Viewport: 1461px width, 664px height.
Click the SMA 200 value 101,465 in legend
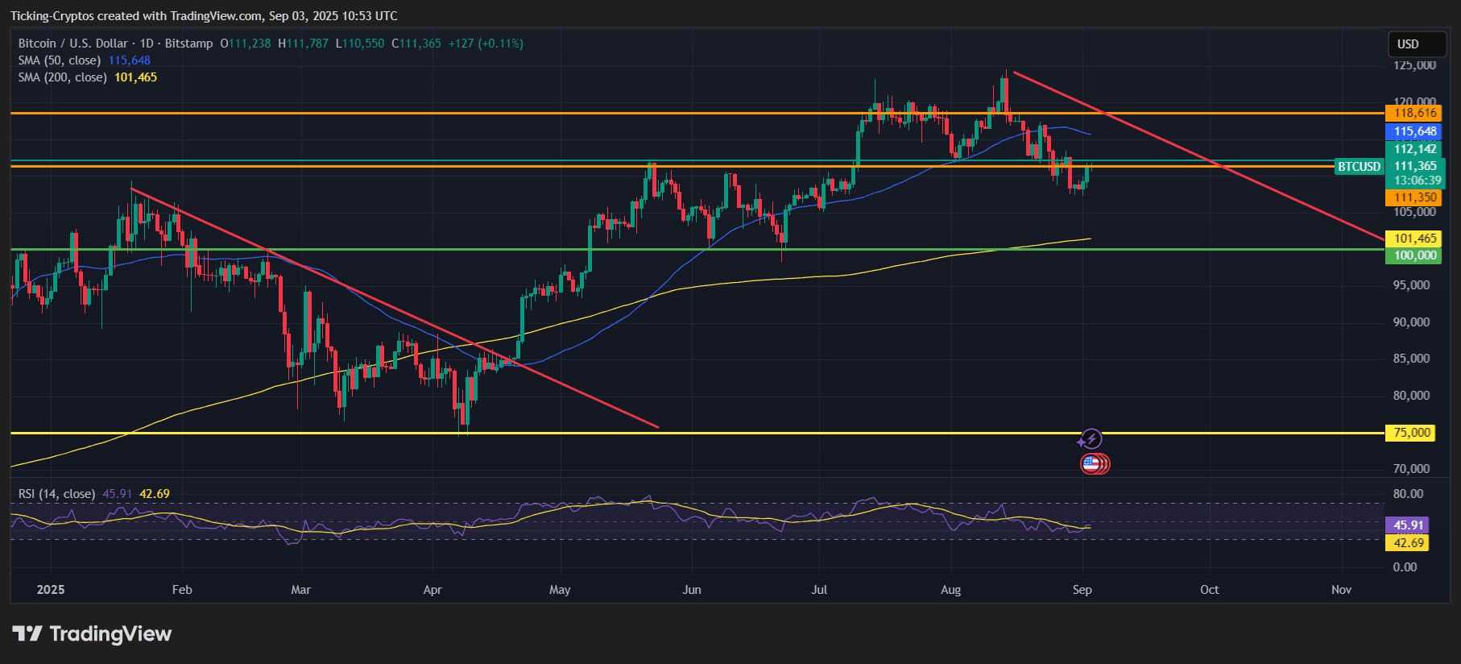pyautogui.click(x=135, y=77)
